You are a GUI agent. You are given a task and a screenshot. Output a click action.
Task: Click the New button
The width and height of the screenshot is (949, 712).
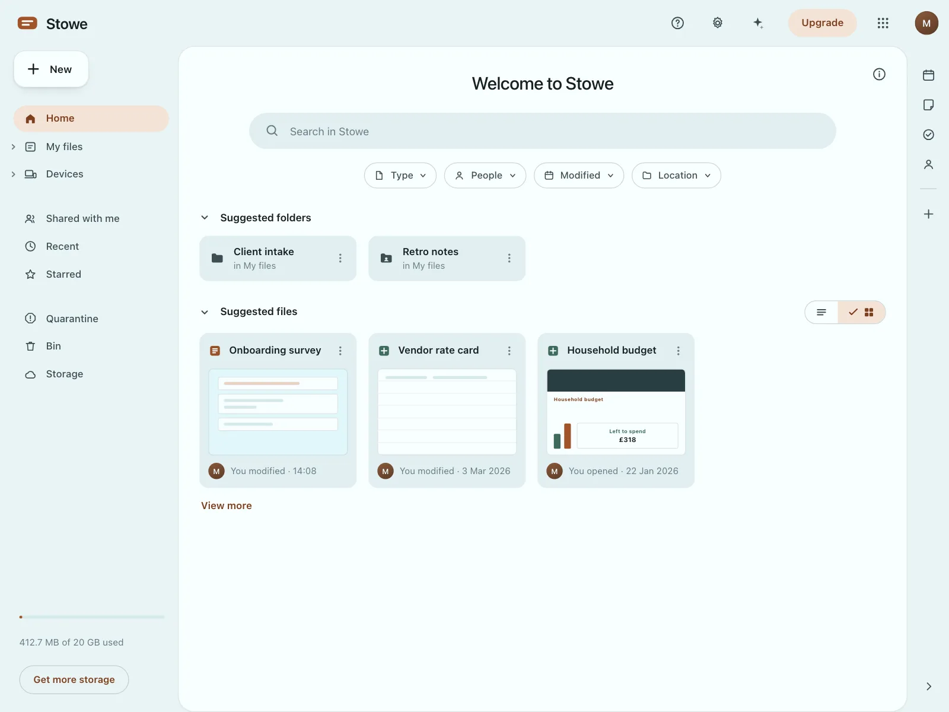(51, 69)
